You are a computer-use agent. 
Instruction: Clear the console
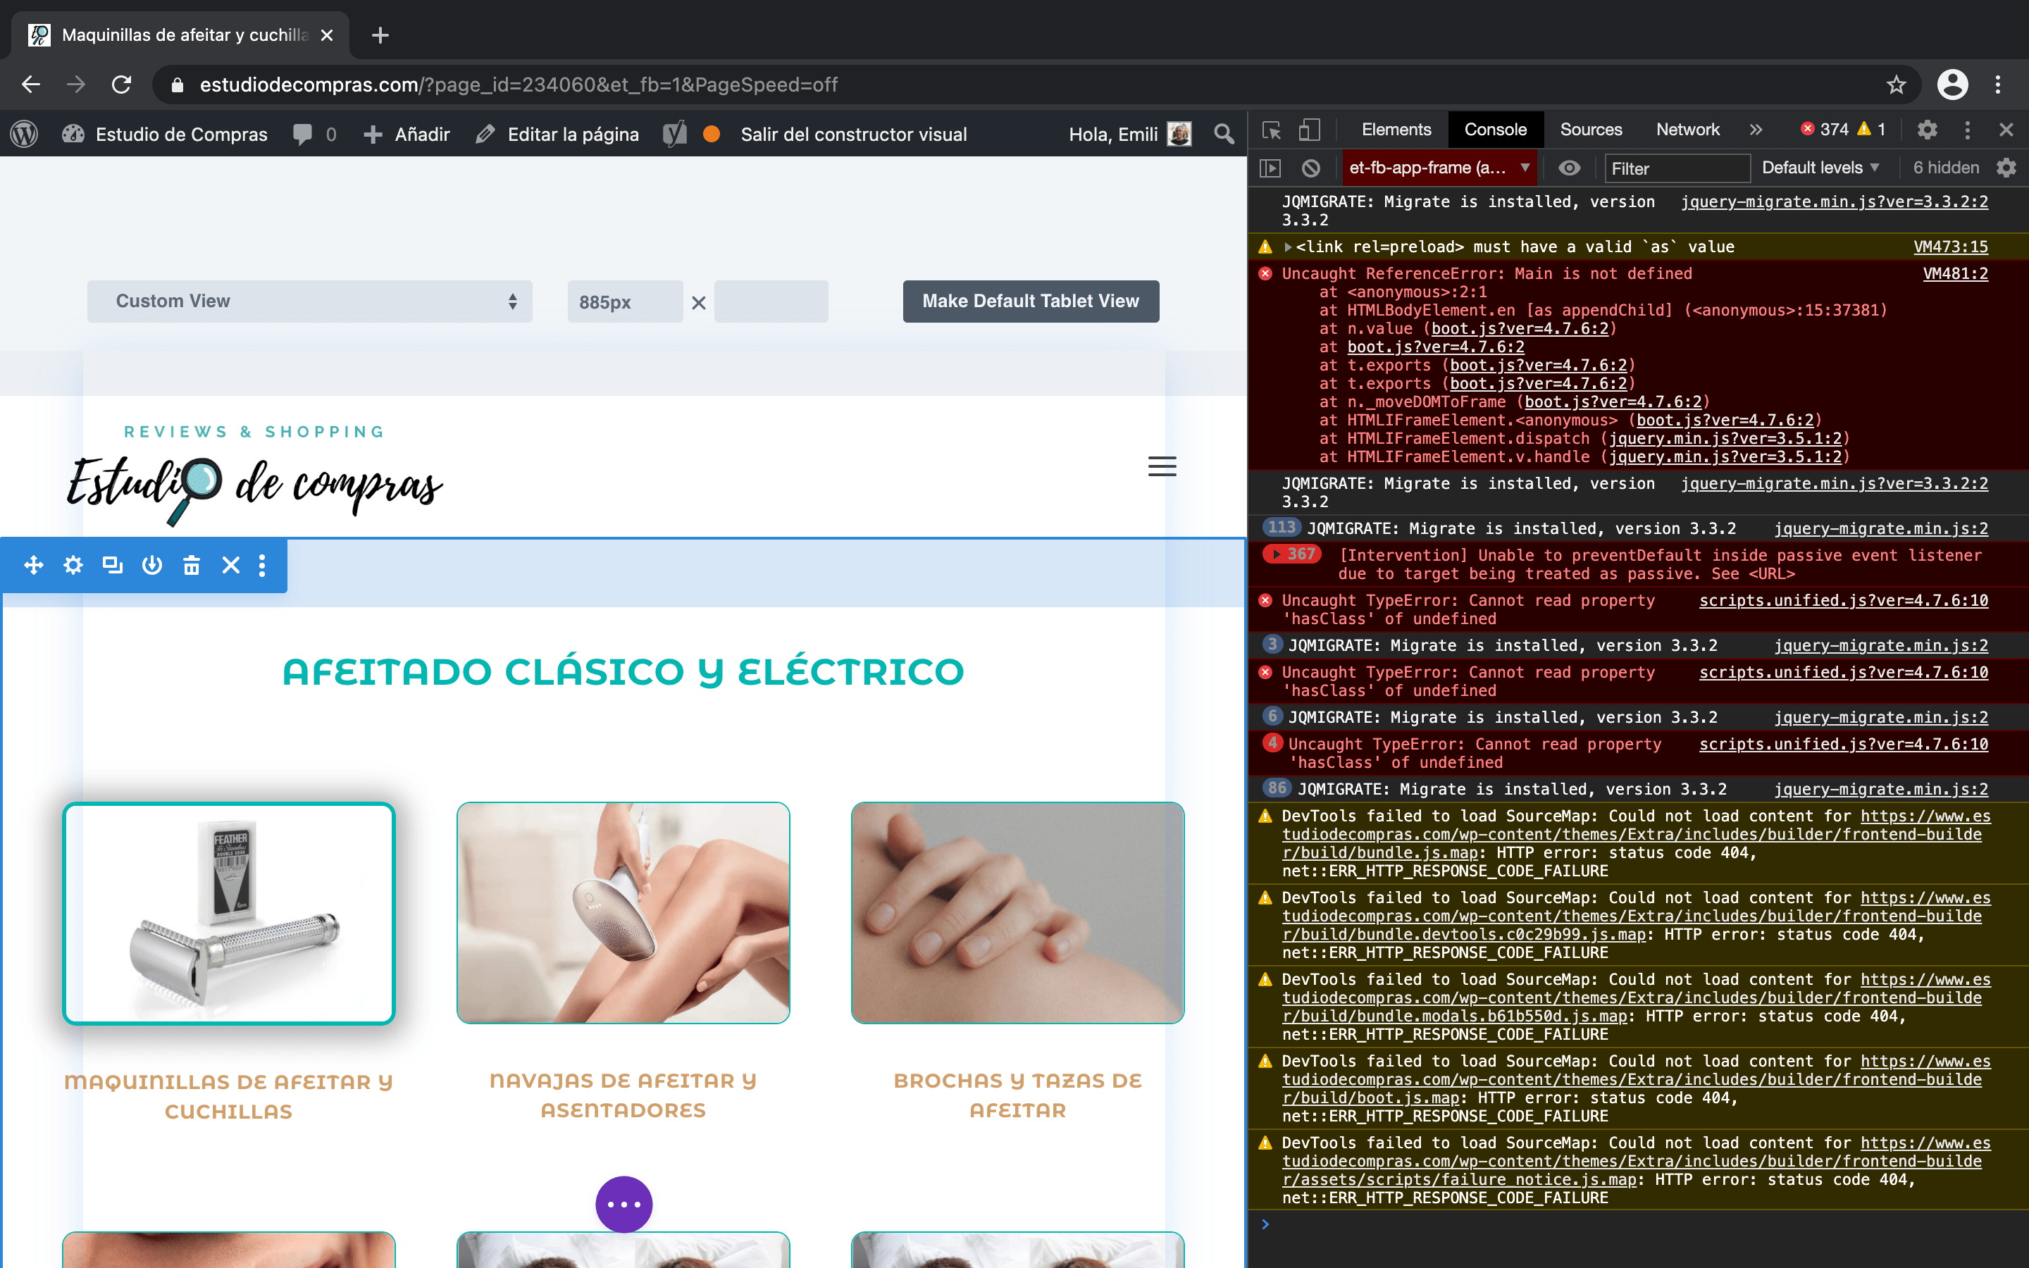tap(1310, 168)
